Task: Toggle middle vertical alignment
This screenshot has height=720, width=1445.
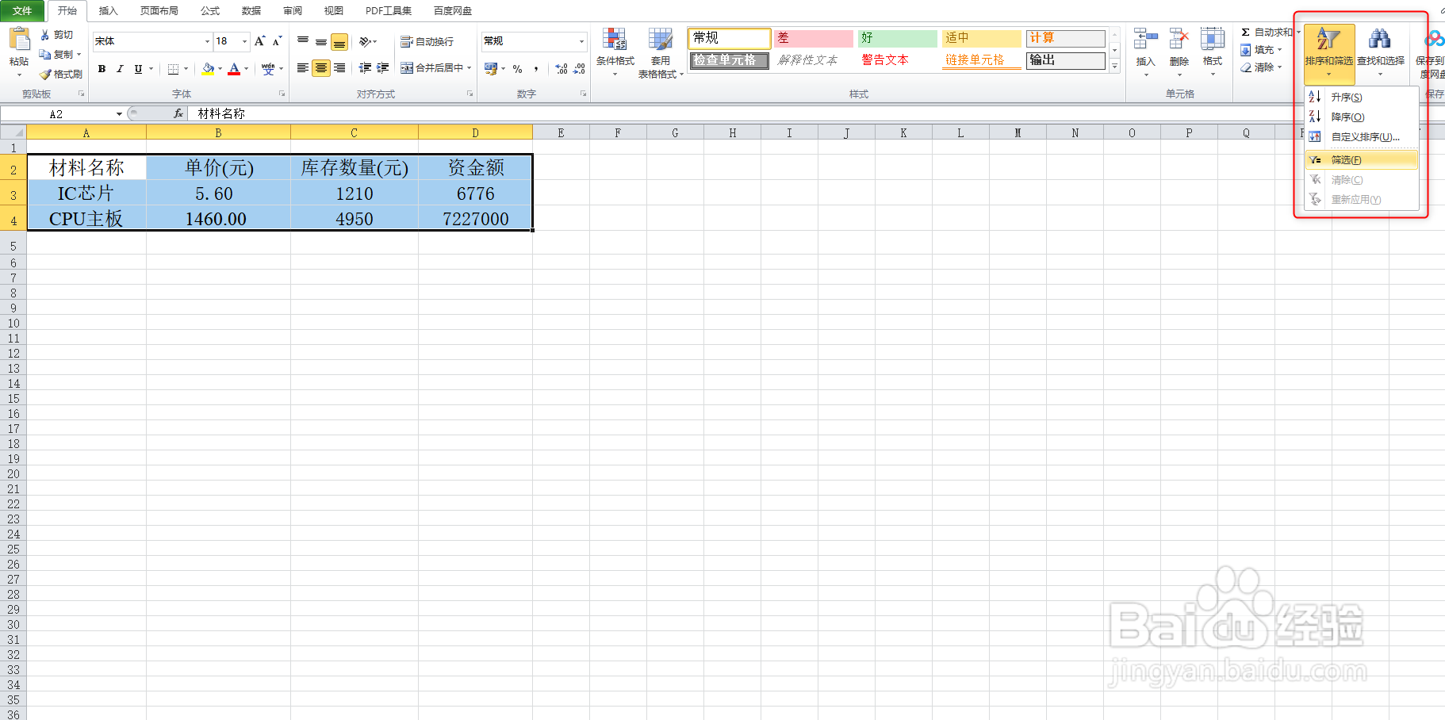Action: (321, 41)
